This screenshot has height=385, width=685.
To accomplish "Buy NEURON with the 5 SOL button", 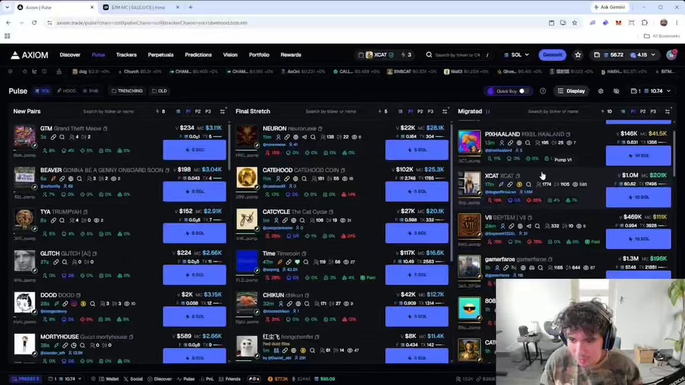I will tap(417, 150).
